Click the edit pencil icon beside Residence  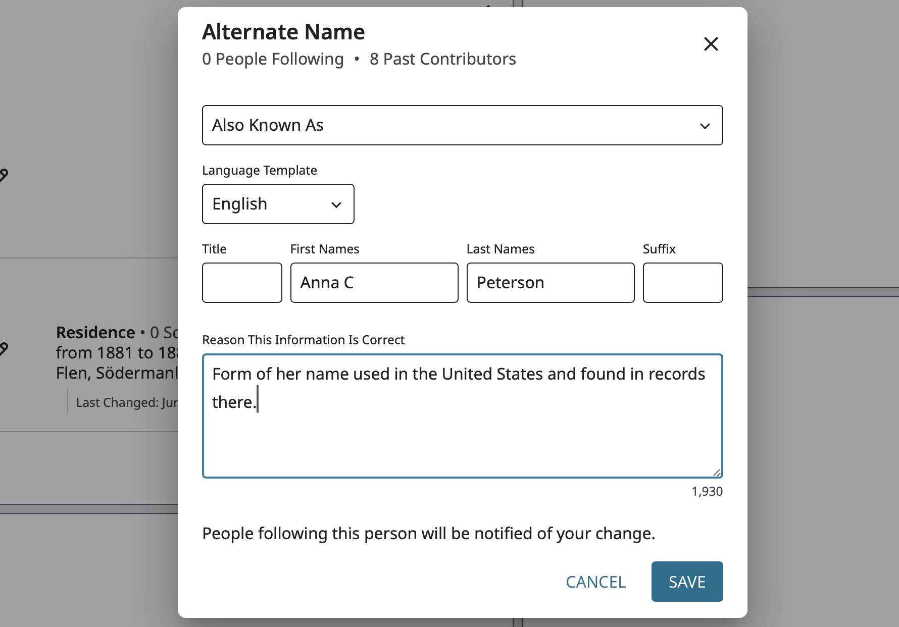pyautogui.click(x=3, y=349)
